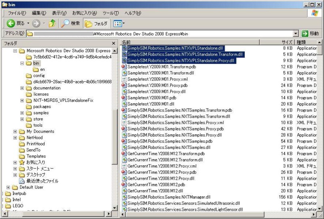This screenshot has width=324, height=219.
Task: Click the bin folder icon in tree
Action: (29, 63)
